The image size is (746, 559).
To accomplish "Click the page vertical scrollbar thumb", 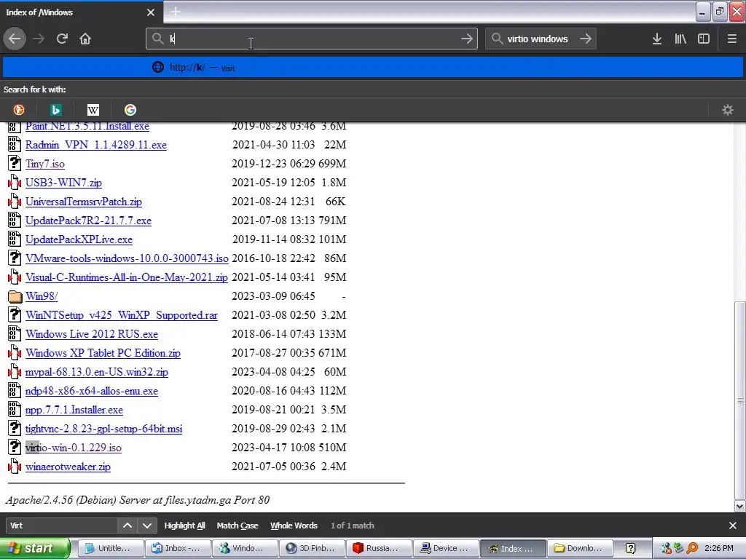I will [740, 400].
